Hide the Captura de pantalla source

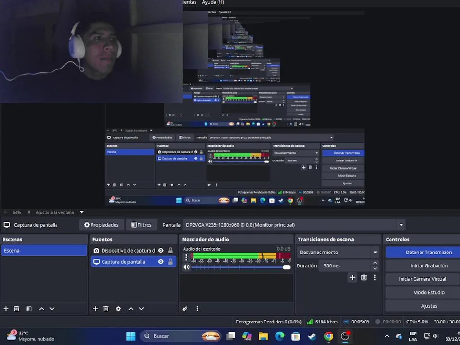161,262
